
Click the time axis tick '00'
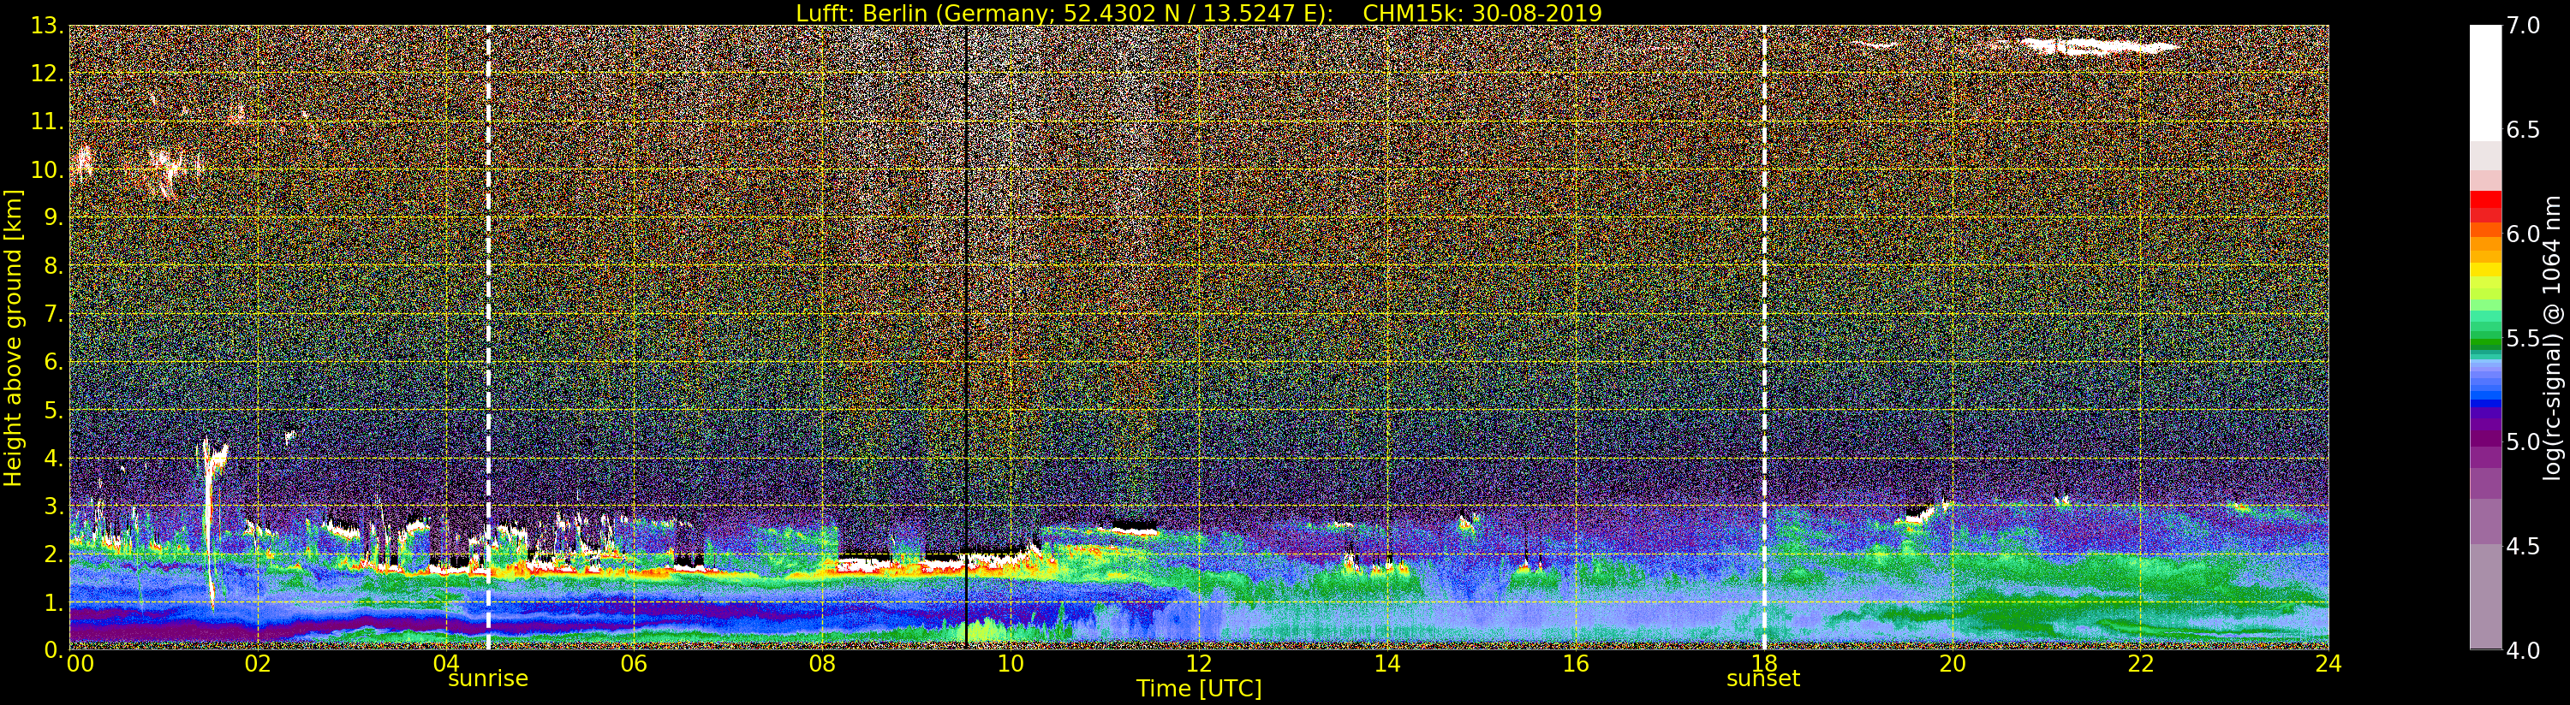80,664
